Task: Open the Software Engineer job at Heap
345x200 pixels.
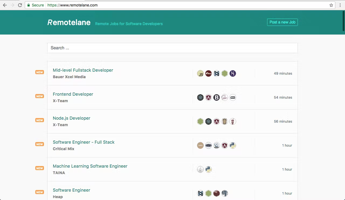Action: point(71,190)
